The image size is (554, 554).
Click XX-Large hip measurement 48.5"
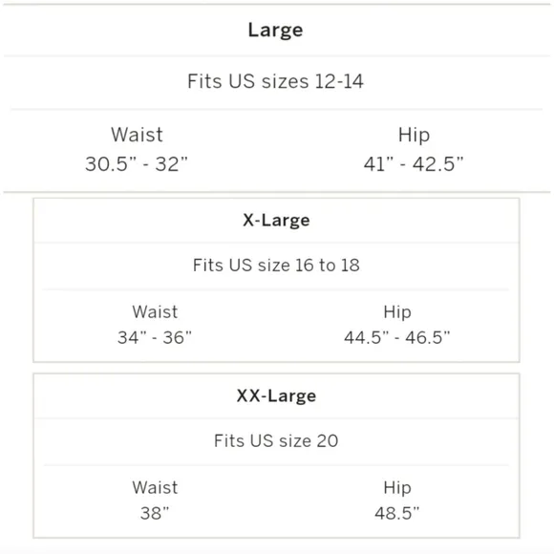point(397,513)
